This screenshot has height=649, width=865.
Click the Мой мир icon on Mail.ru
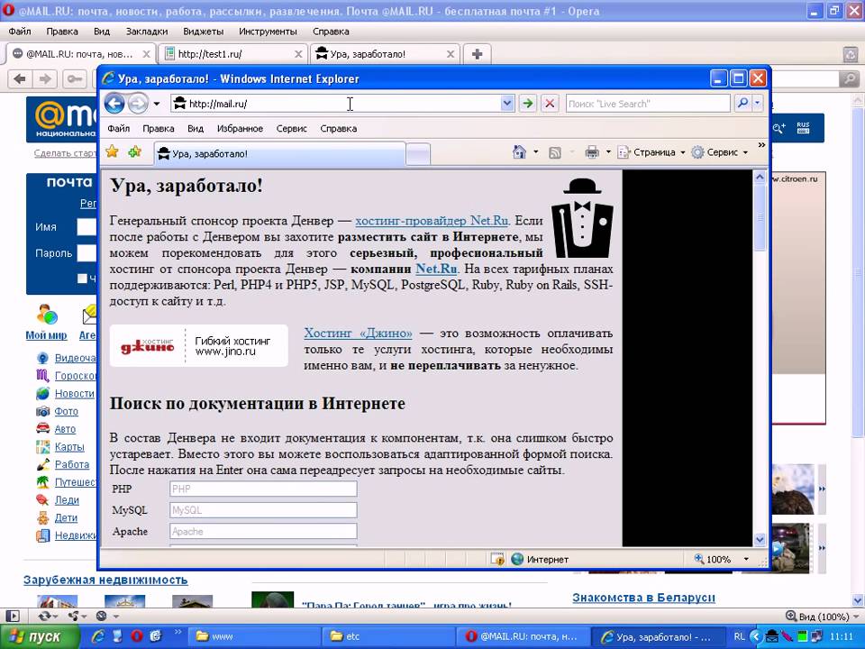click(46, 315)
